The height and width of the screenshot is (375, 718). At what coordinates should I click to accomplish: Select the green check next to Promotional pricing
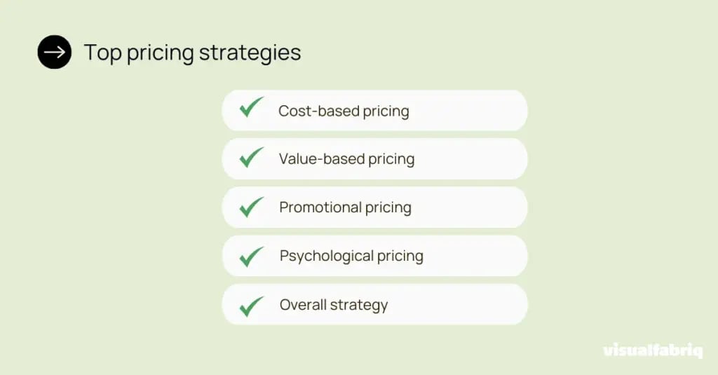[x=252, y=207]
